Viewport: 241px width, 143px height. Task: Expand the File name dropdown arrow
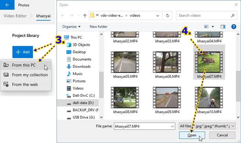(x=172, y=126)
